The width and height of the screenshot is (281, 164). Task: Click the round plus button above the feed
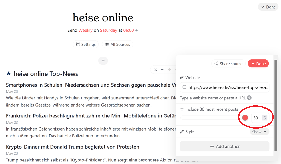[103, 61]
